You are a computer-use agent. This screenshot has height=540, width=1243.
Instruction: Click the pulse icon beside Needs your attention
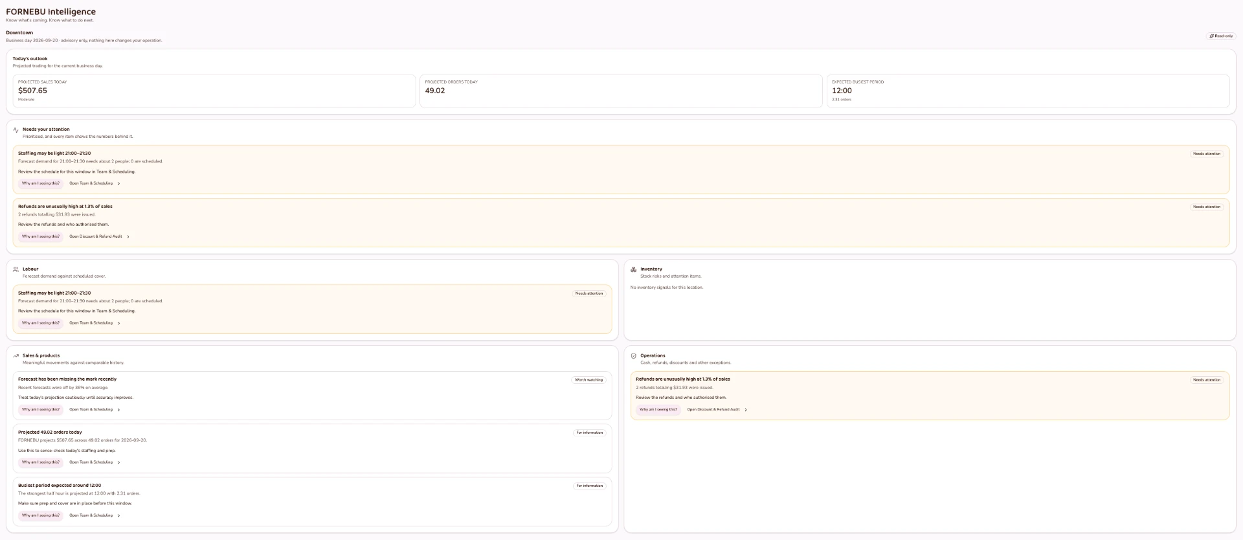pyautogui.click(x=16, y=129)
